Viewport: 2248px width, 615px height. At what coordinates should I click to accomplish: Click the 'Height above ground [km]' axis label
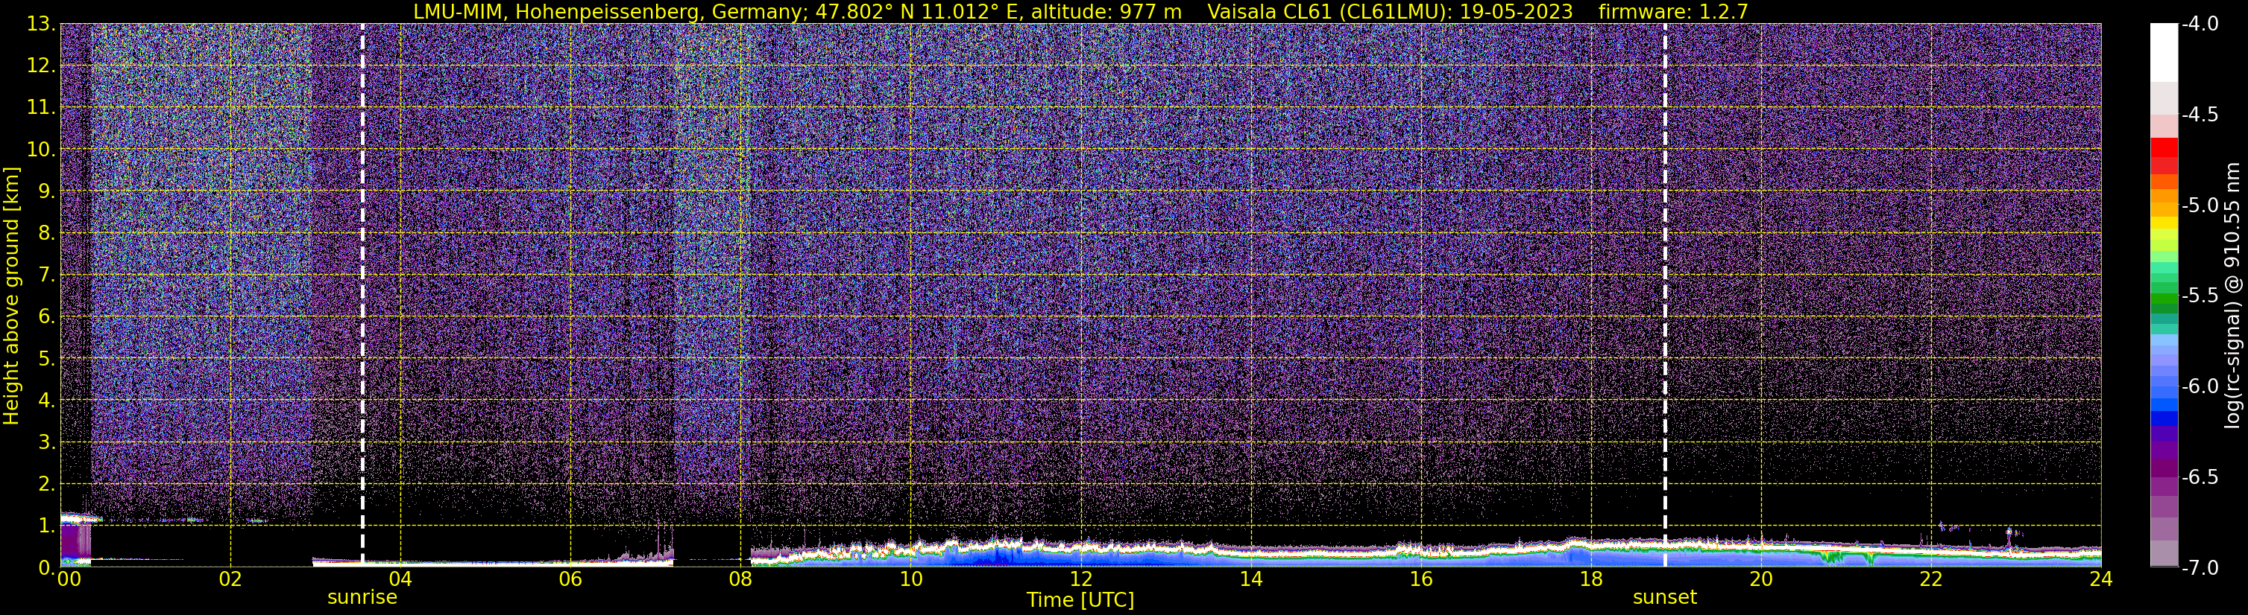click(11, 296)
